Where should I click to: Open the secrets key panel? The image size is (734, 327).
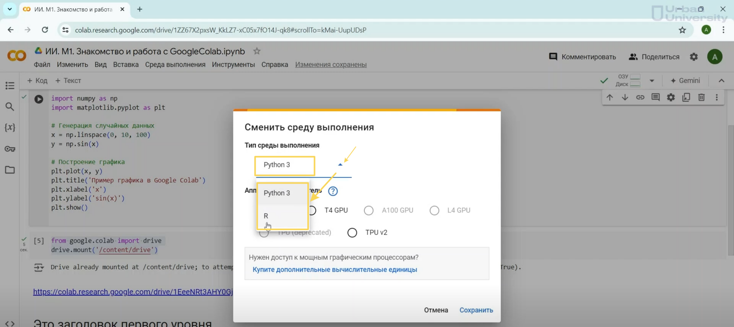(10, 149)
